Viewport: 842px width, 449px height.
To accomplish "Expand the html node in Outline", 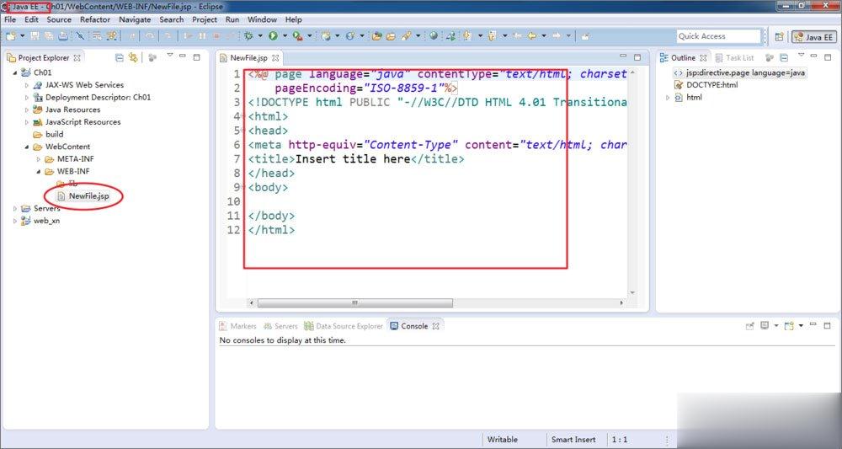I will pyautogui.click(x=668, y=97).
